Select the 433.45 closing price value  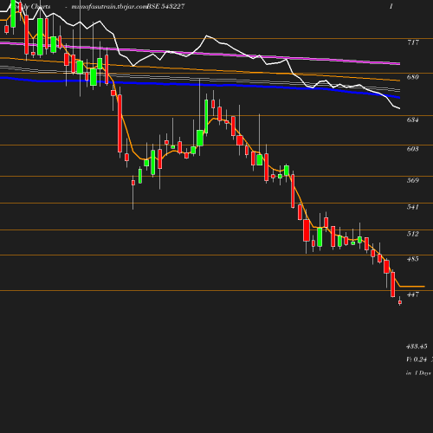click(417, 346)
